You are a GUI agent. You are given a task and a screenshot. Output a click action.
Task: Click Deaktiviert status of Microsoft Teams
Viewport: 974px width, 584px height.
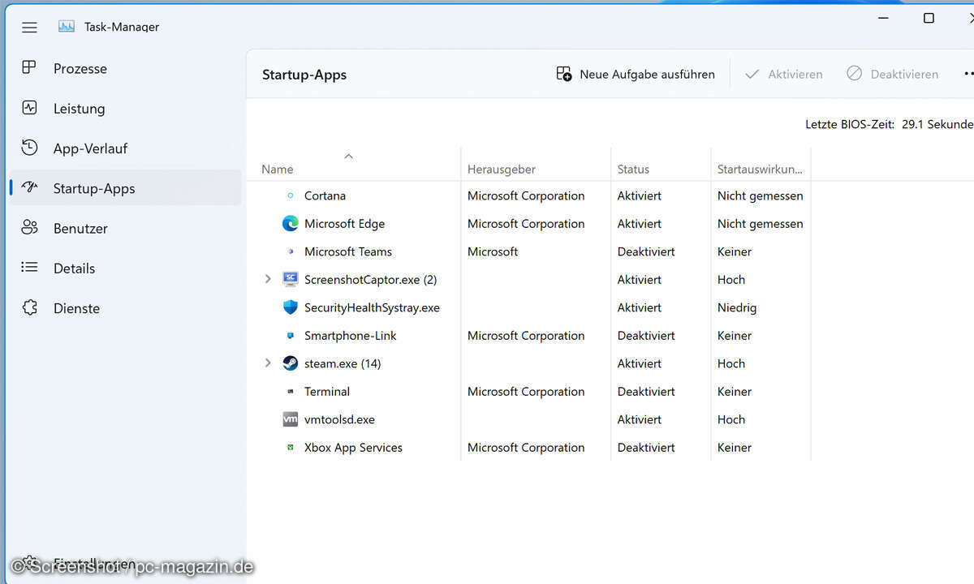[x=646, y=251]
